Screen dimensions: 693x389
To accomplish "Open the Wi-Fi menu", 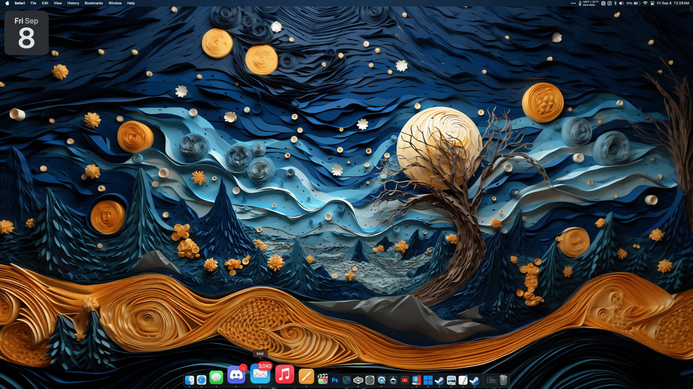I will click(645, 3).
